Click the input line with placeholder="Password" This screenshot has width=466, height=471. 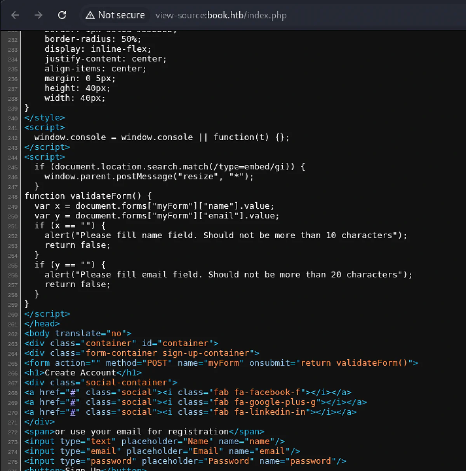pos(185,461)
